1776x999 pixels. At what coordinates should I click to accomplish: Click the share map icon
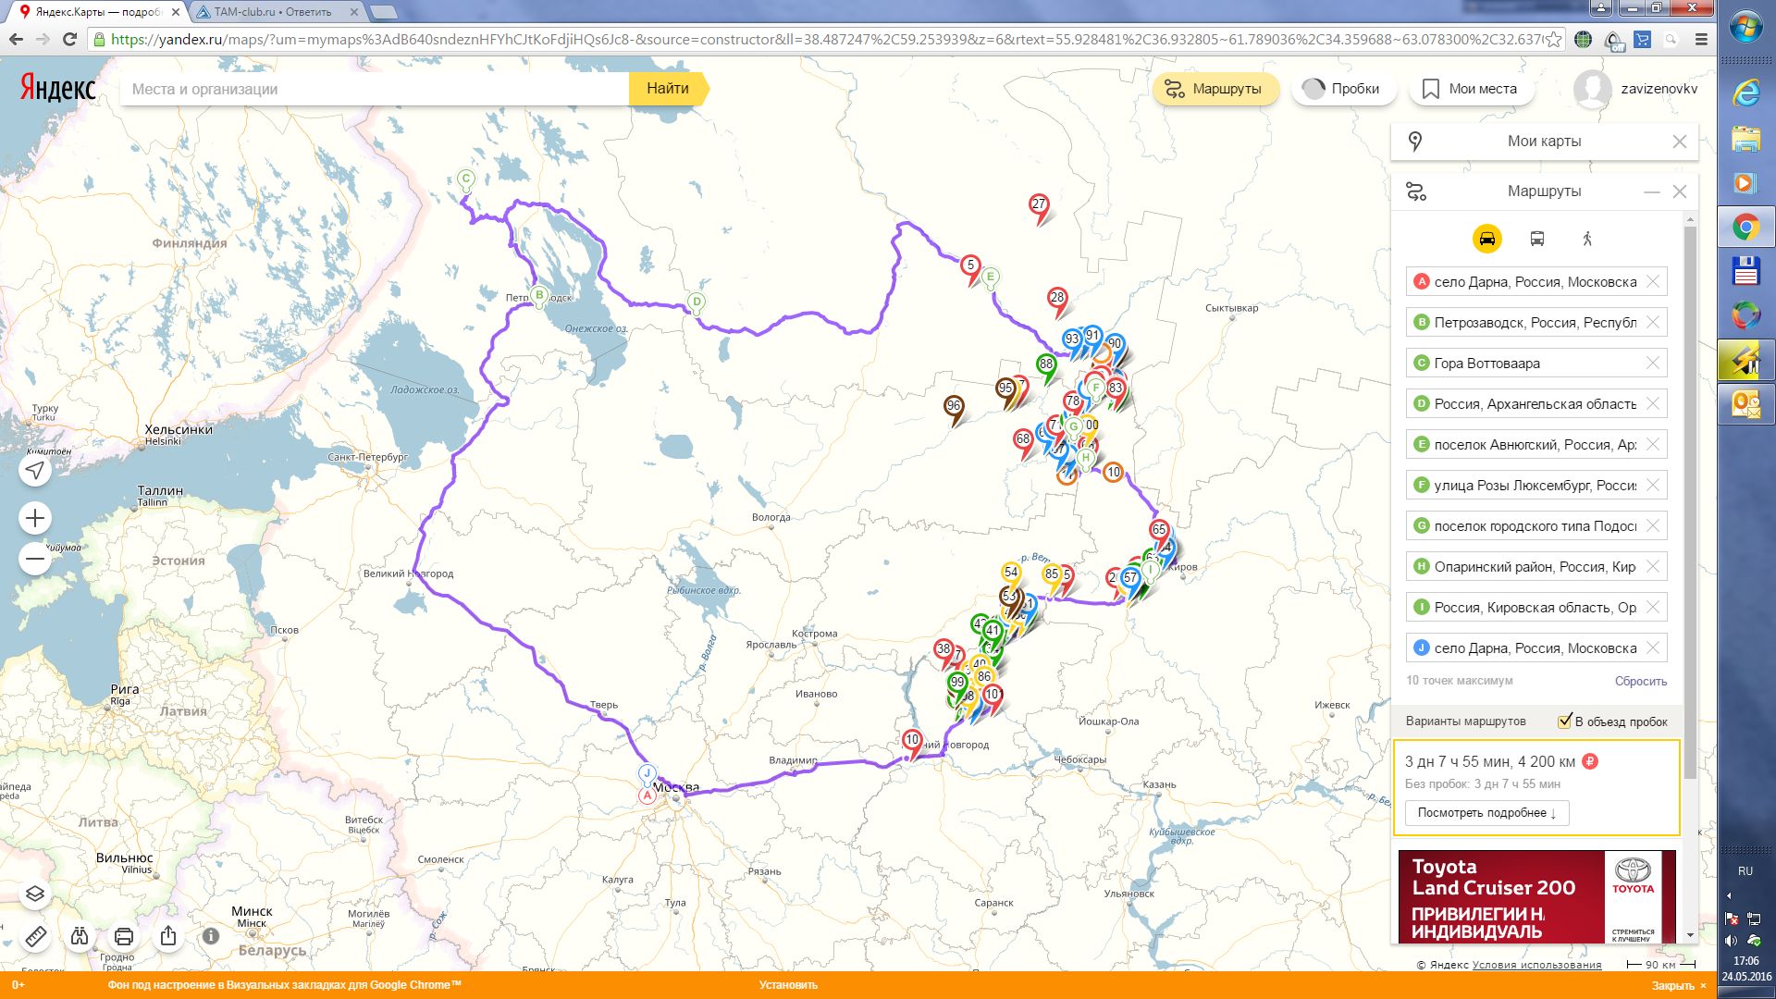pos(168,936)
